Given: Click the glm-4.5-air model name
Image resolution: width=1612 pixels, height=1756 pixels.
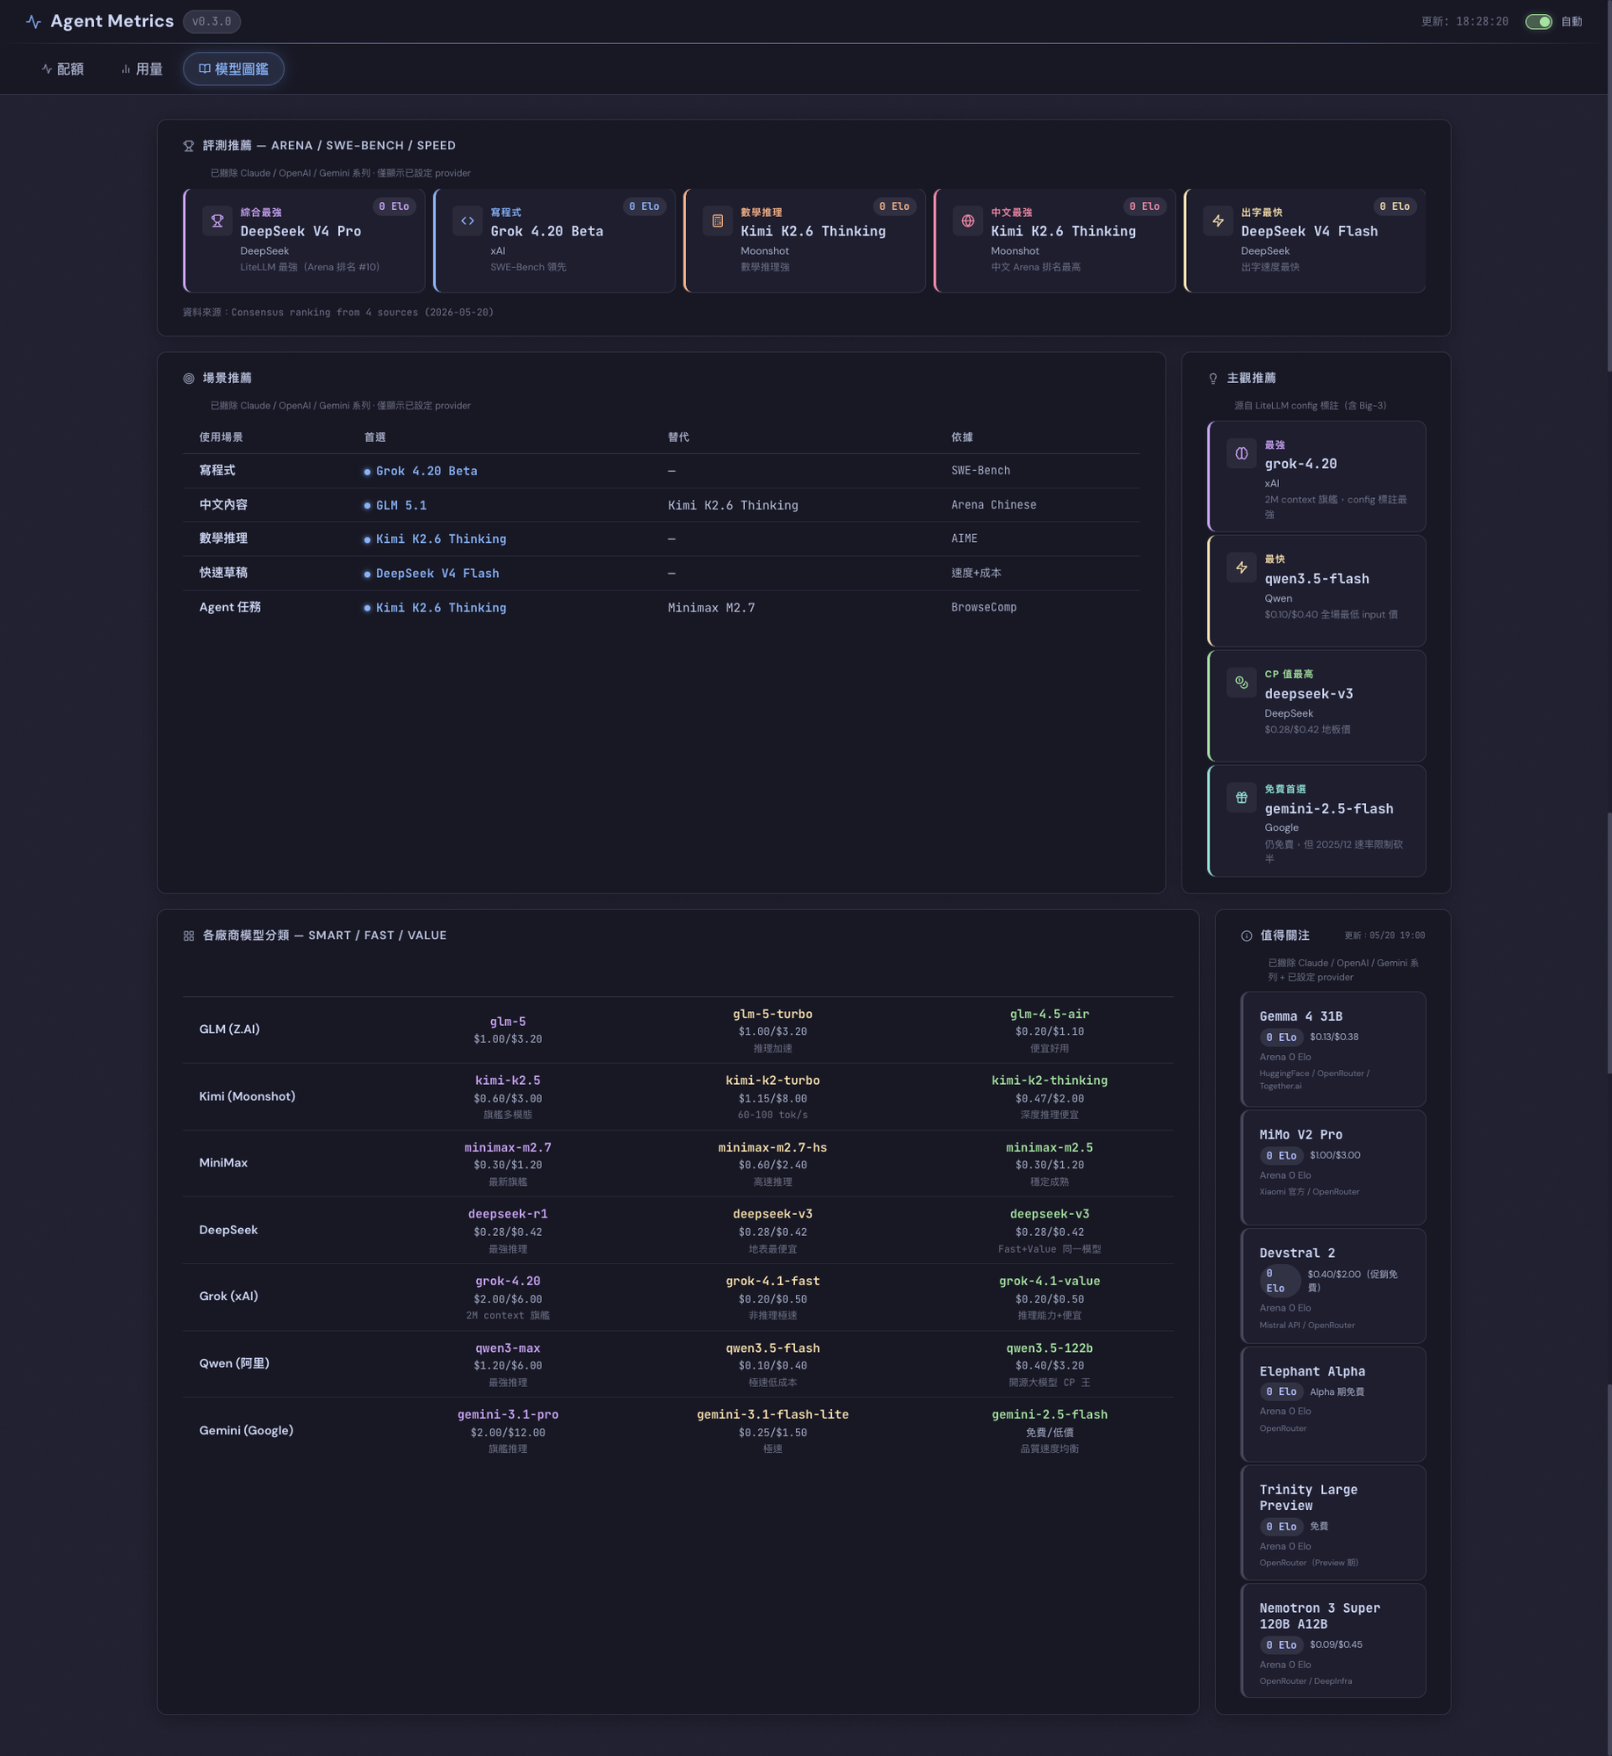Looking at the screenshot, I should coord(1050,1015).
